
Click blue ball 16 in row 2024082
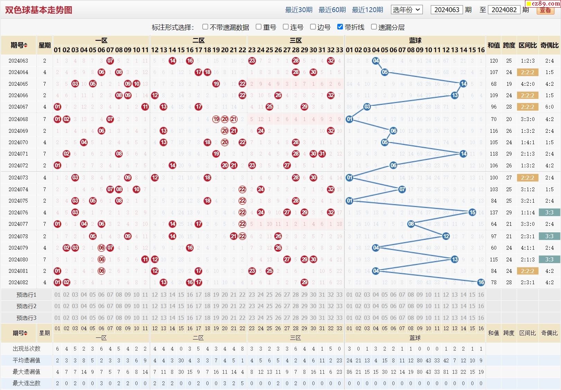coord(481,282)
